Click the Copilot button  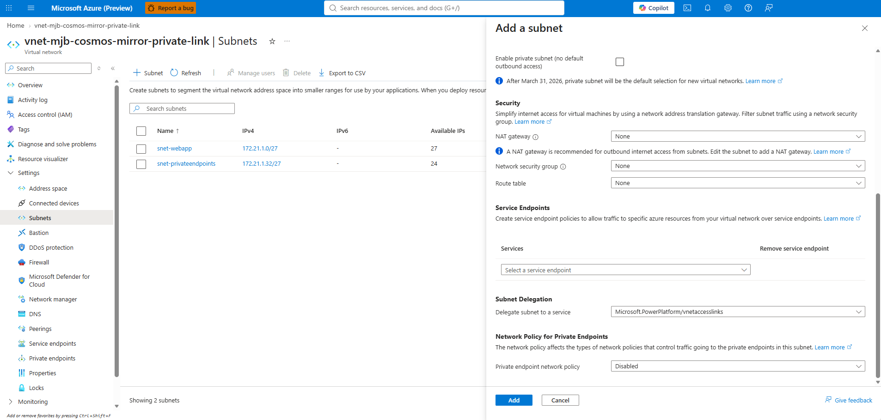[x=654, y=8]
